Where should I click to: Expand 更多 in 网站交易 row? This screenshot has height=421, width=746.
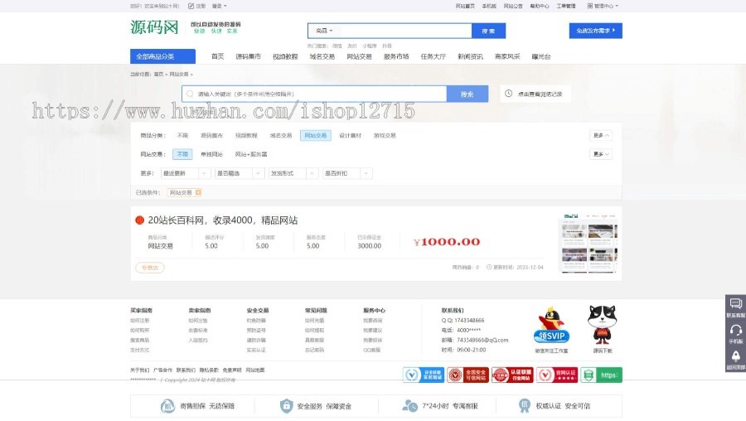(x=601, y=154)
